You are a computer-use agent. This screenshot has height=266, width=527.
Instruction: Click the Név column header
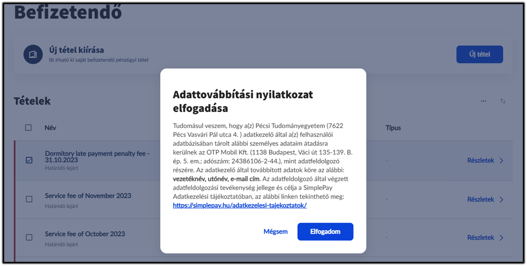(50, 127)
